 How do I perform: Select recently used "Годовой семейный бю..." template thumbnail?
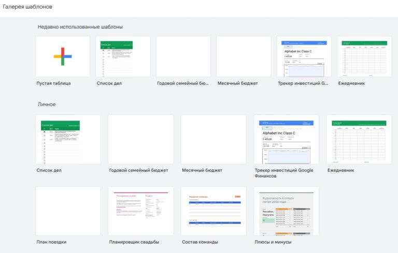183,56
